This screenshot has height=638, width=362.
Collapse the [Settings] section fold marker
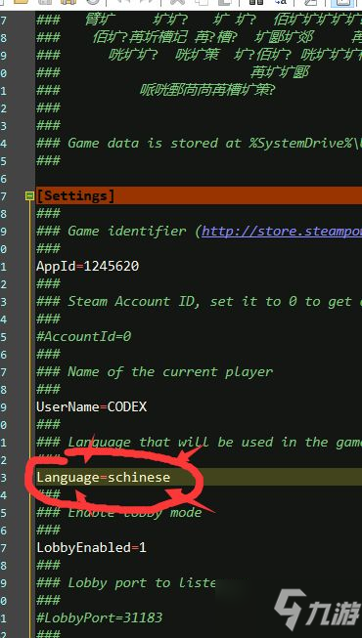point(29,196)
